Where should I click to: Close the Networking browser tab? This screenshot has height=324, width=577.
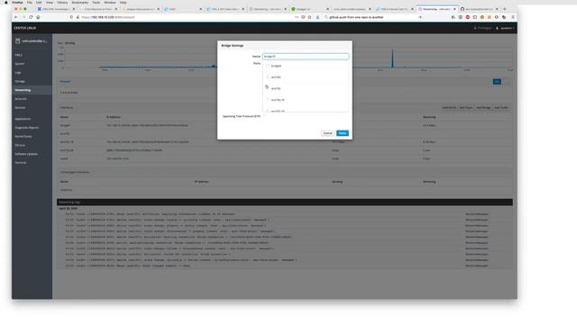[454, 9]
